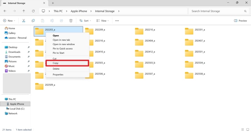Click the computer icon in address bar
This screenshot has width=251, height=132.
(x=43, y=11)
